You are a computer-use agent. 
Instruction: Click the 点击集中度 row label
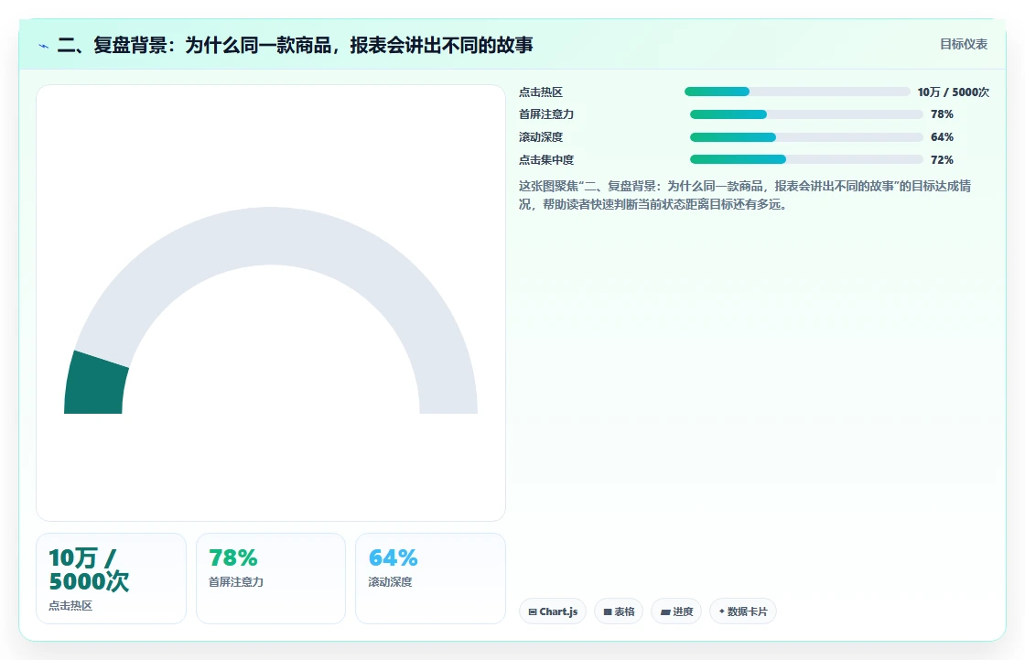tap(546, 159)
